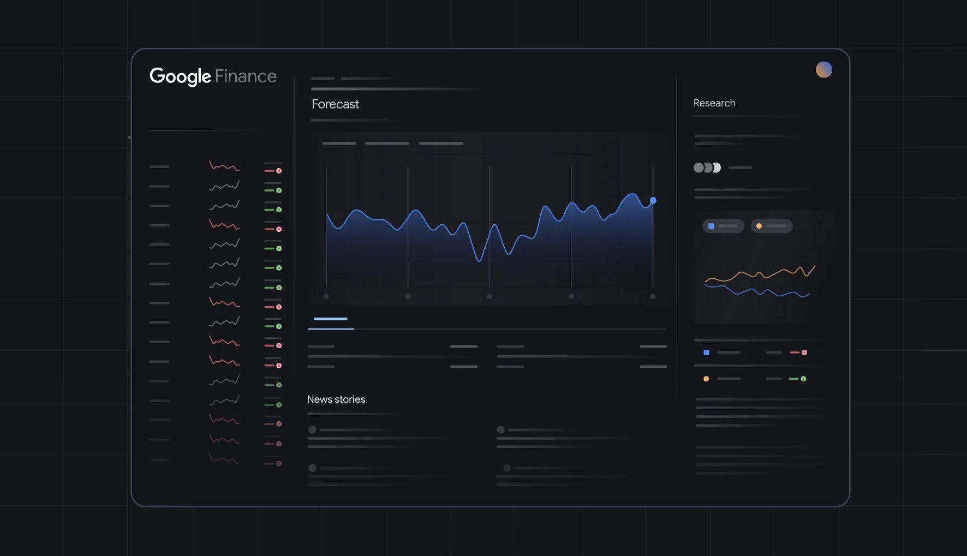Click the Forecast heading
967x556 pixels.
point(335,104)
